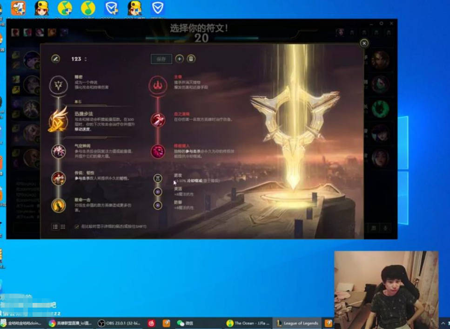The image size is (450, 329).
Task: Click the red NetEase Music taskbar icon
Action: pyautogui.click(x=152, y=323)
